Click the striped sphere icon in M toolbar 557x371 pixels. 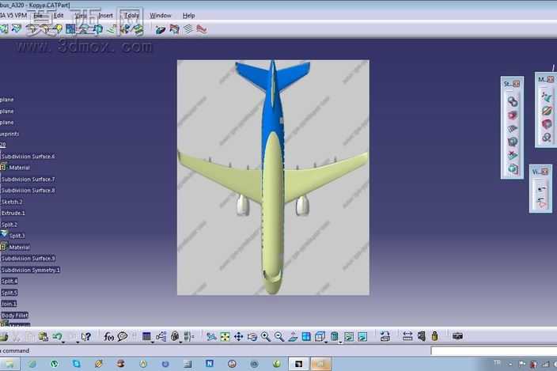(x=547, y=111)
